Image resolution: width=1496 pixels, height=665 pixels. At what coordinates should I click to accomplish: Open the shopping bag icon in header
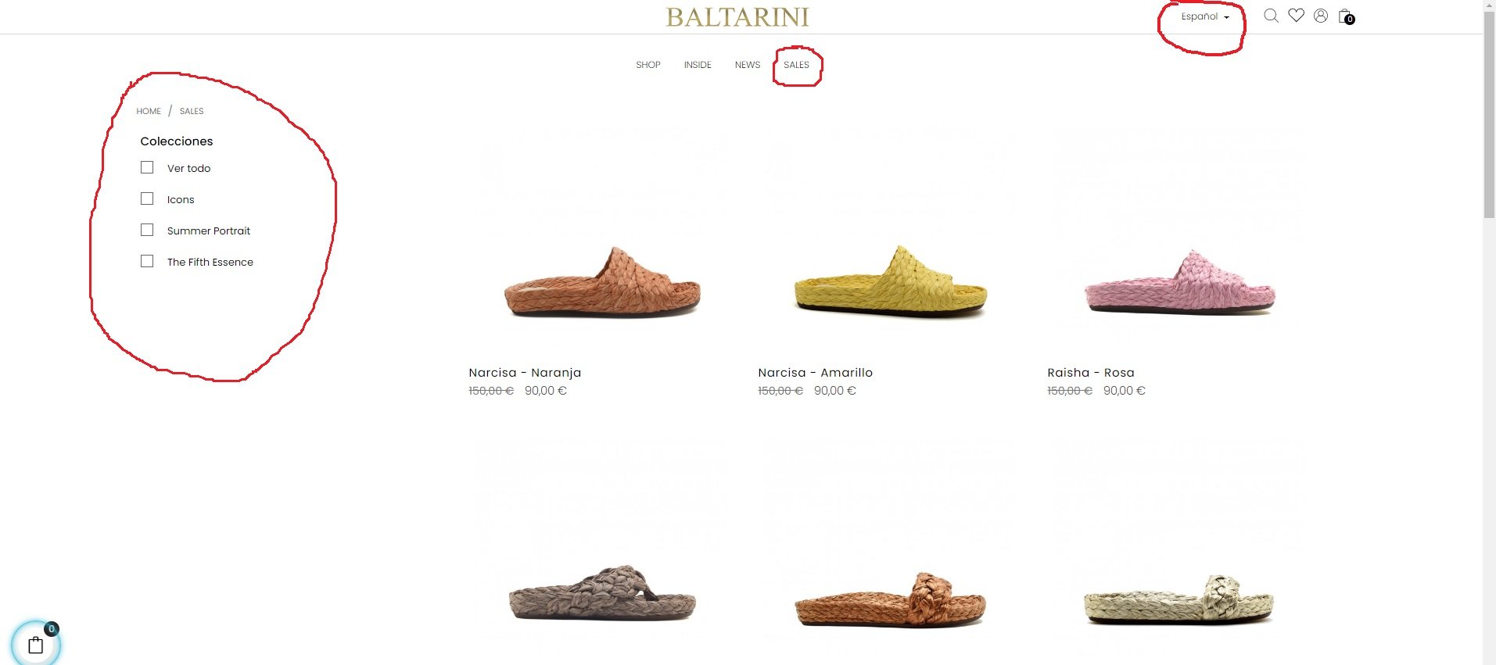click(x=1346, y=16)
